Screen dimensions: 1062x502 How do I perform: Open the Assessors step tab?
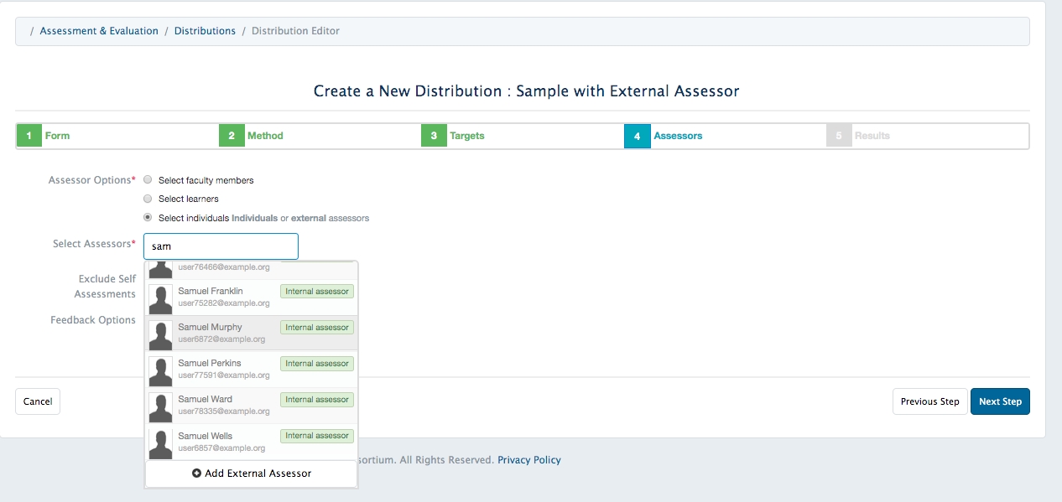[678, 136]
